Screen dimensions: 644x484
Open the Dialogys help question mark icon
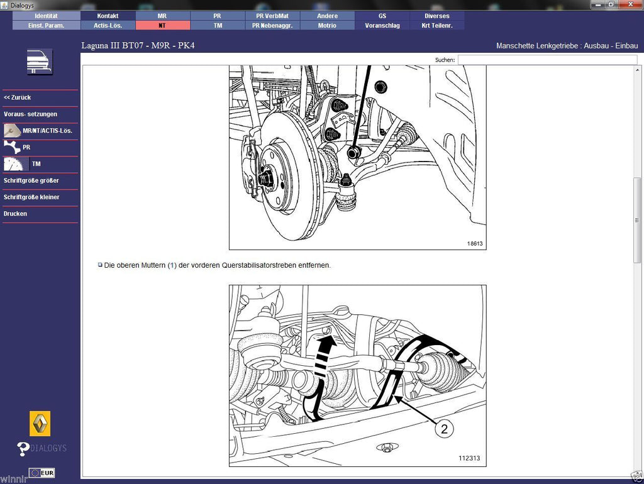pos(23,449)
